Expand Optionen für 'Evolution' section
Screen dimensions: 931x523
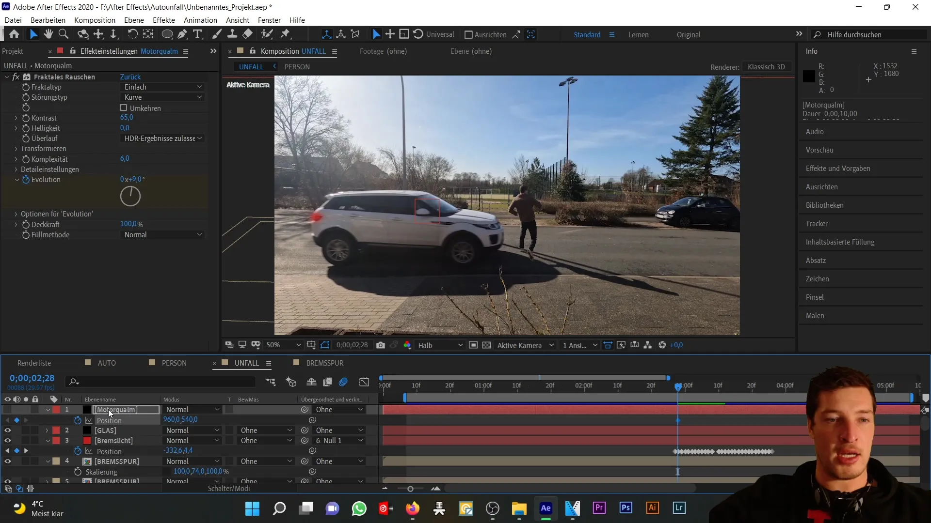pyautogui.click(x=16, y=214)
